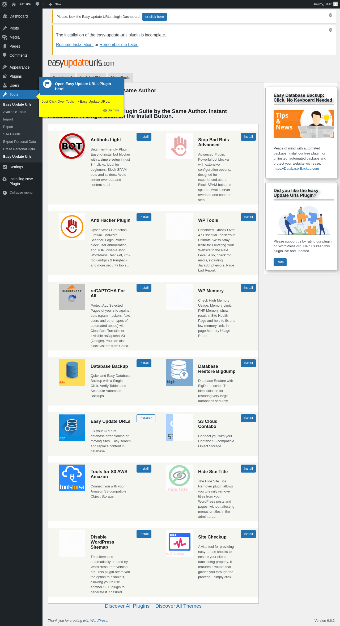Open Discover All Themes link
The image size is (340, 626).
click(x=178, y=606)
